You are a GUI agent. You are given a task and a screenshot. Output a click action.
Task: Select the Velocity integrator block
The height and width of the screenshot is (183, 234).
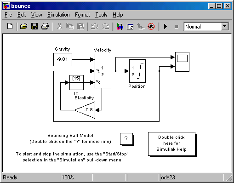coord(103,71)
